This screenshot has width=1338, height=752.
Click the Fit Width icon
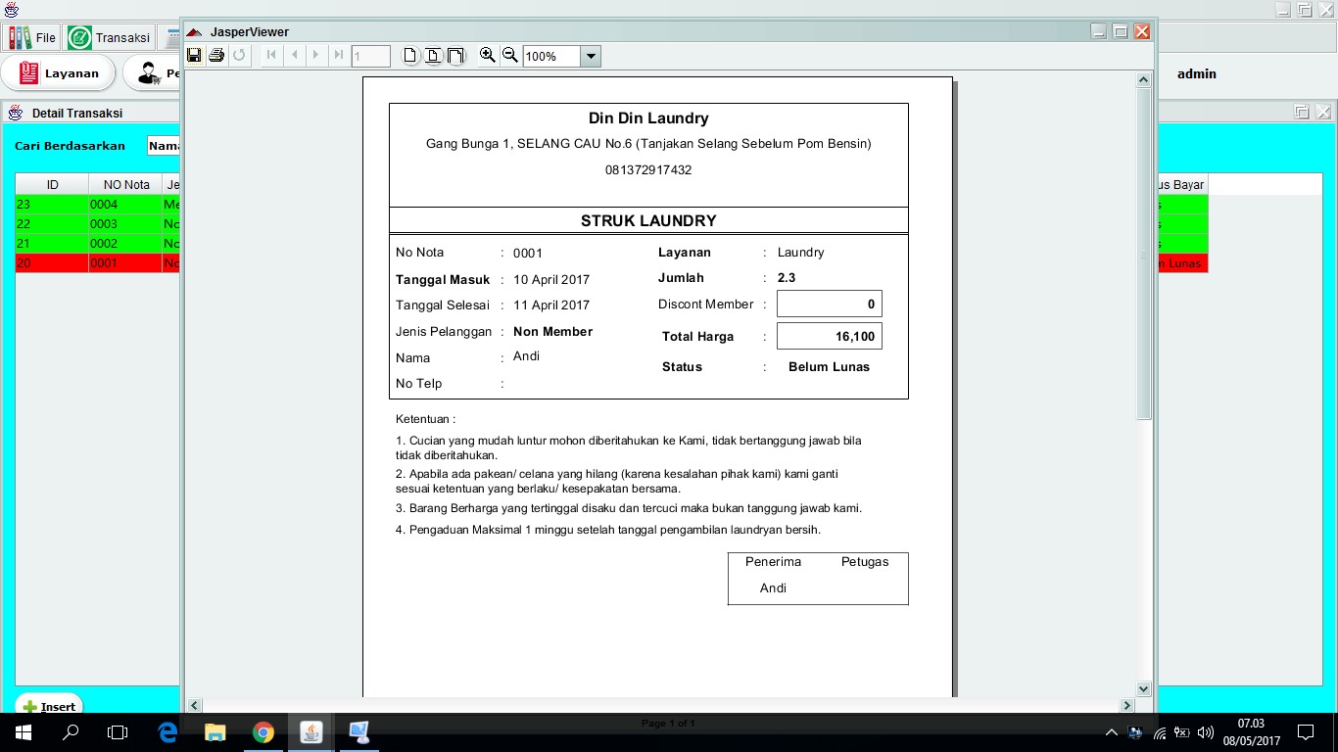coord(454,56)
